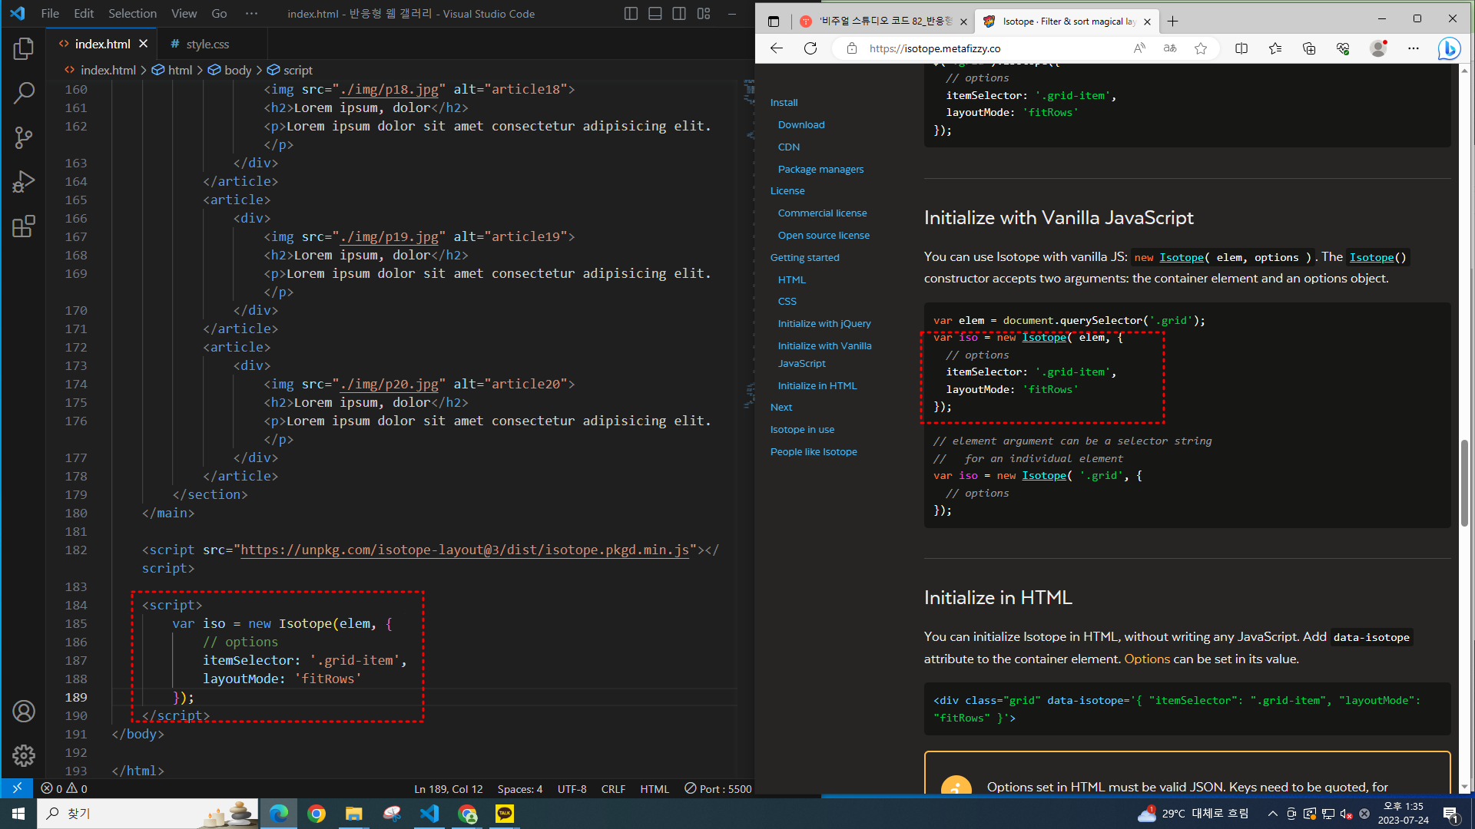Open the Initialize in HTML link

817,385
